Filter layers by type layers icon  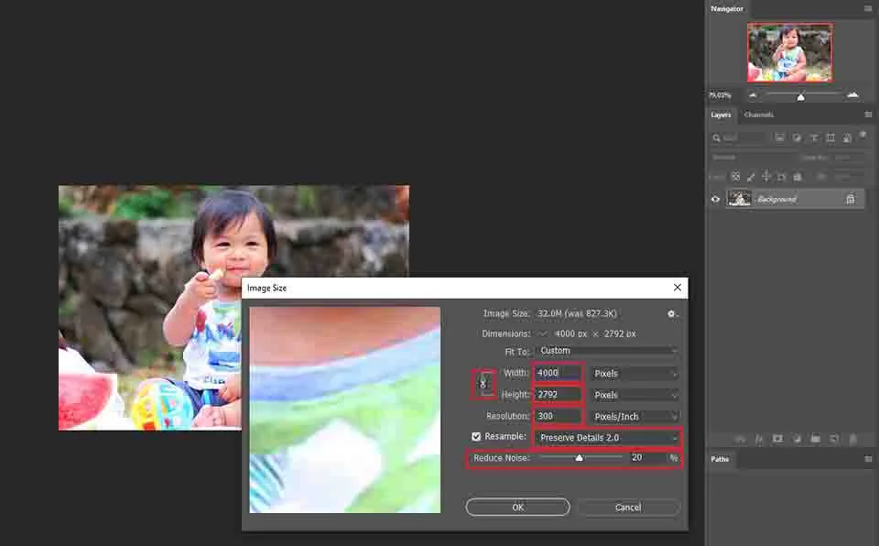coord(813,137)
